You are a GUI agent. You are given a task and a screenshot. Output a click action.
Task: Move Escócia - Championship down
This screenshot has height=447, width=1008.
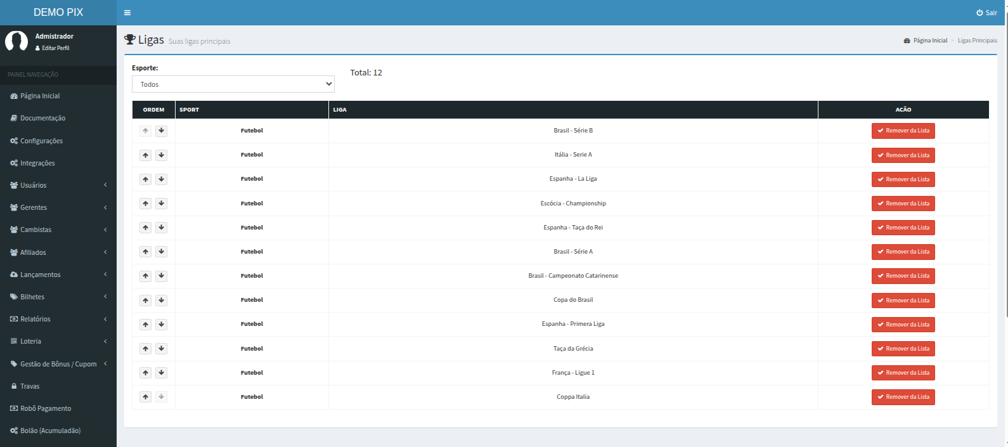point(162,204)
